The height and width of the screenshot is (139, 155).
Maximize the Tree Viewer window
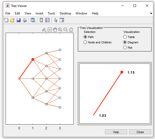pyautogui.click(x=135, y=6)
